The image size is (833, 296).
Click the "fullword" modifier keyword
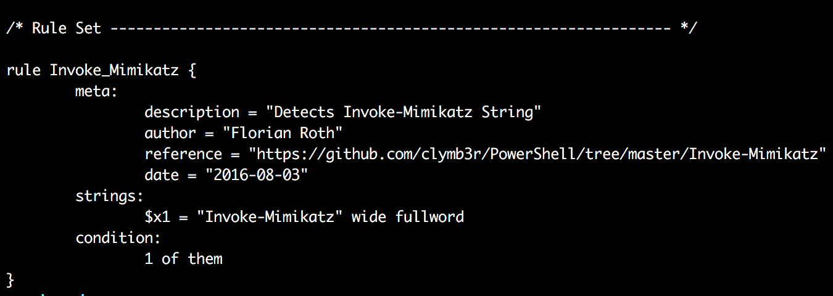coord(430,217)
